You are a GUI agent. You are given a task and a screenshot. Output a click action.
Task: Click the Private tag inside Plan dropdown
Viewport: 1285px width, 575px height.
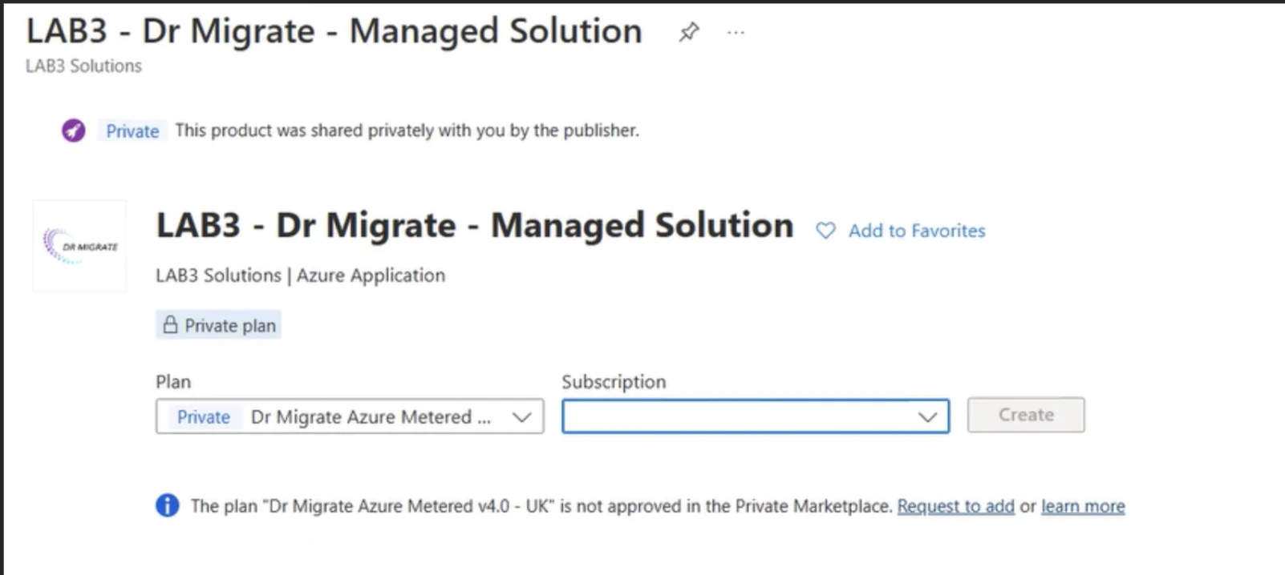[204, 416]
